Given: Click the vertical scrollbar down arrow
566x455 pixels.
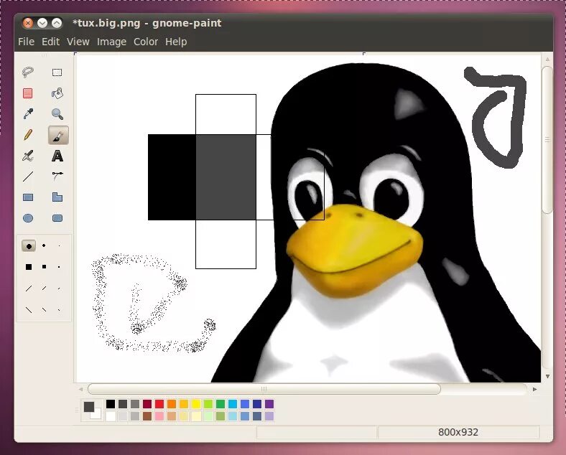Looking at the screenshot, I should [x=547, y=376].
